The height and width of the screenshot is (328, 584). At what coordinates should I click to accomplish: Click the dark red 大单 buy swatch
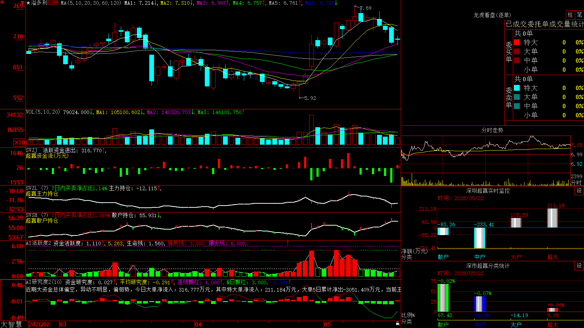click(517, 51)
